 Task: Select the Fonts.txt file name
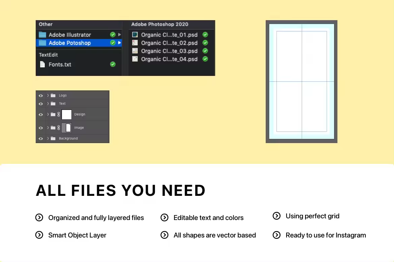point(60,64)
